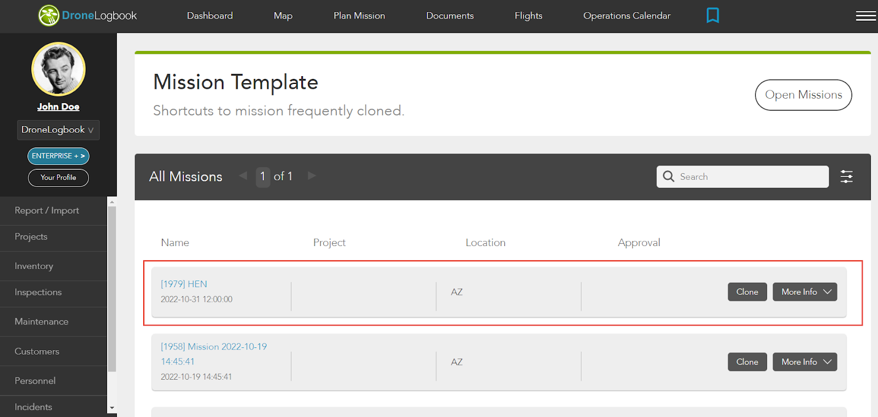Clone the [1979] HEN mission

coord(747,292)
